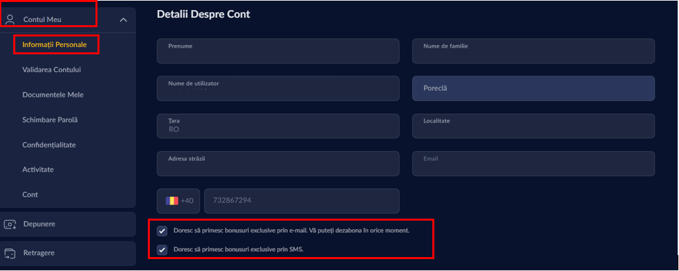Open the Țara country field
679x271 pixels.
278,126
